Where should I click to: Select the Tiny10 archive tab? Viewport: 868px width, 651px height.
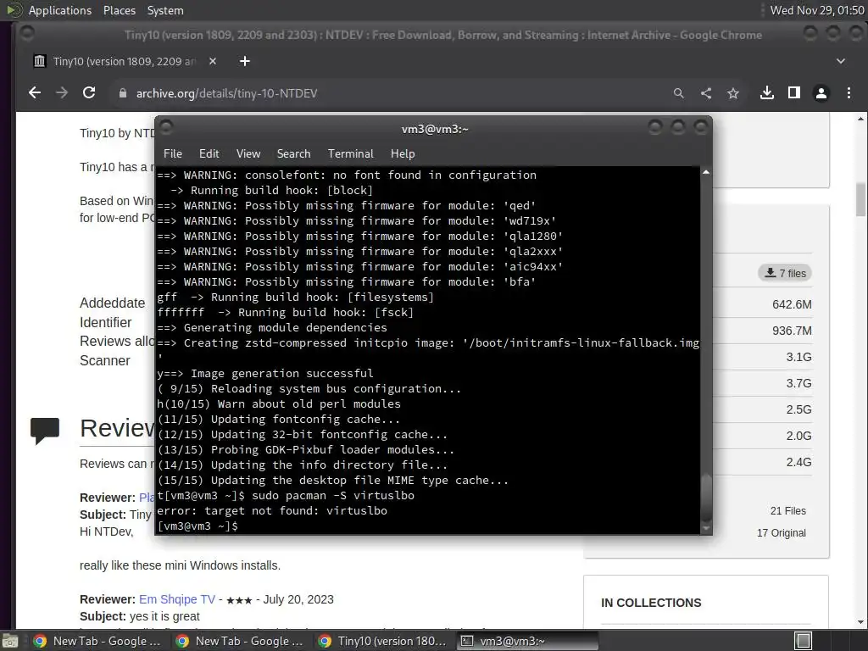click(x=125, y=61)
